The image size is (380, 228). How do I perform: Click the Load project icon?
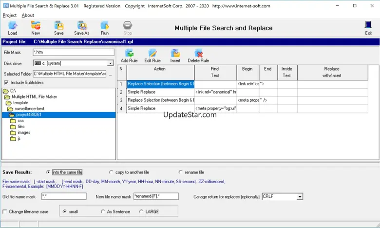click(13, 28)
